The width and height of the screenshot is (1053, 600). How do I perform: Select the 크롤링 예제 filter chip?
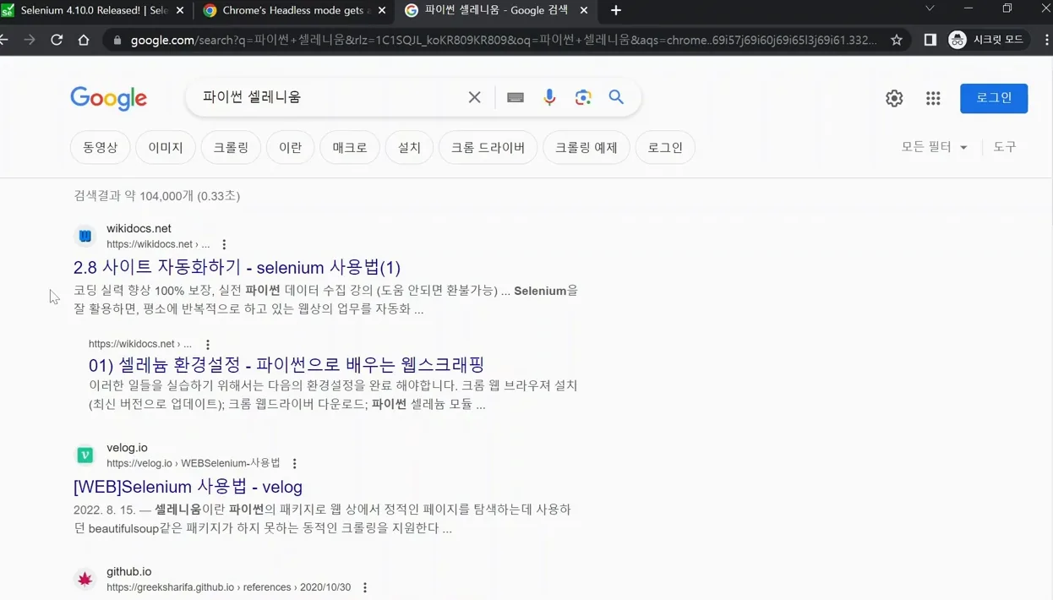tap(586, 147)
